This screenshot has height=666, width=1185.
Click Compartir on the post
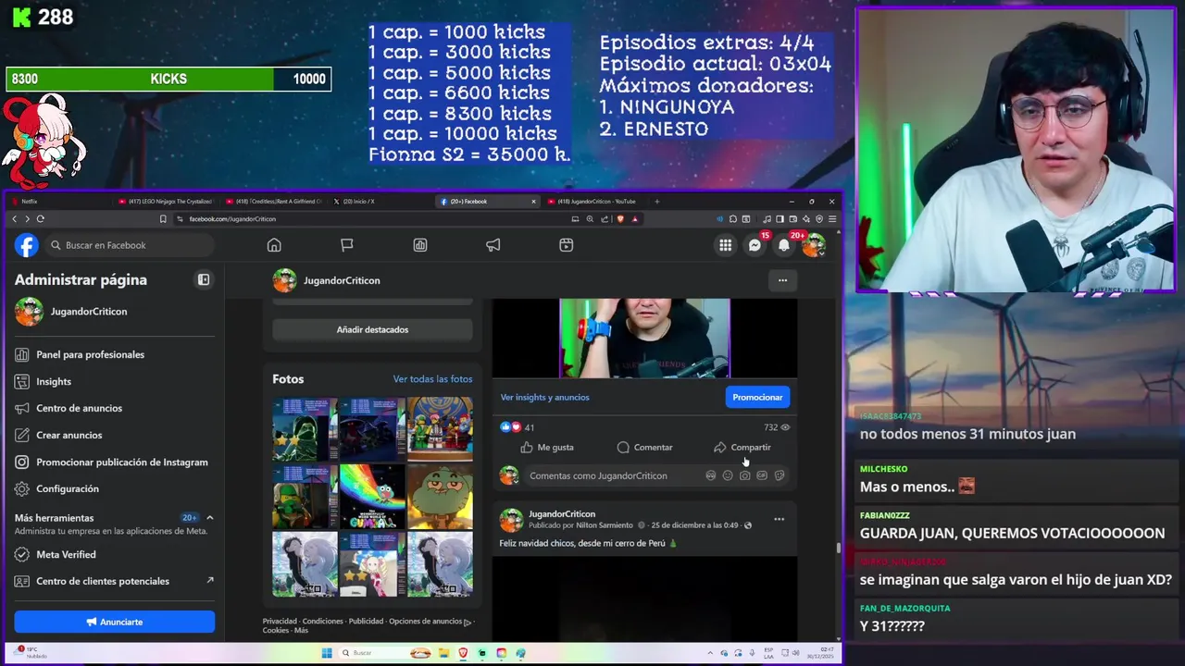point(742,448)
